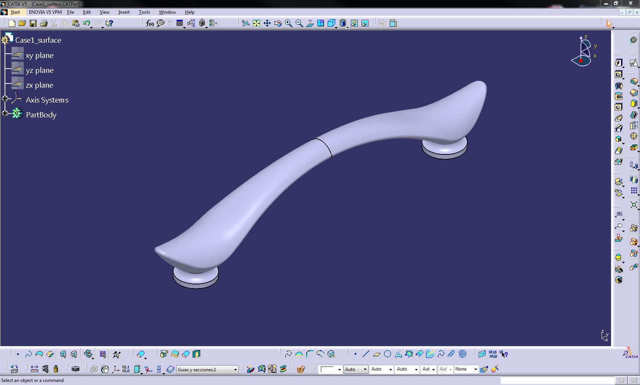This screenshot has width=640, height=385.
Task: Open isometric view dropdown arrow
Action: pos(336,27)
